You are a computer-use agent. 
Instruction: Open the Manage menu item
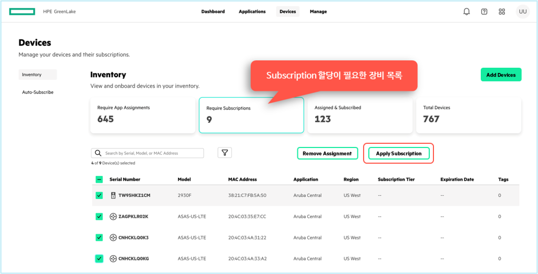click(x=318, y=12)
